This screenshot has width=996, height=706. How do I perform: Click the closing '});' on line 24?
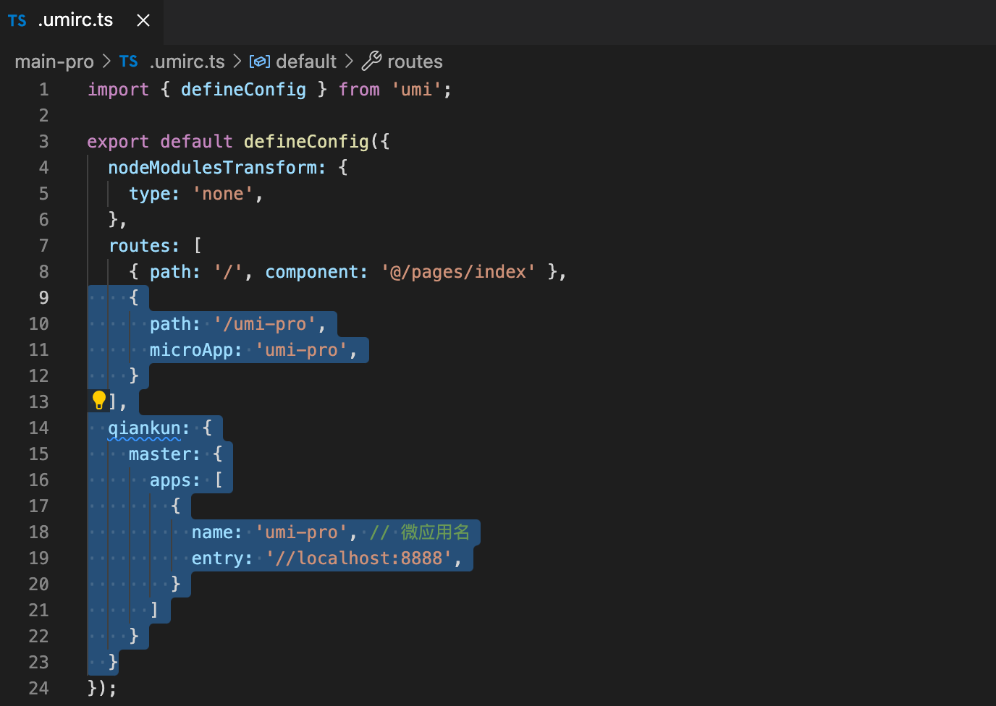click(102, 689)
